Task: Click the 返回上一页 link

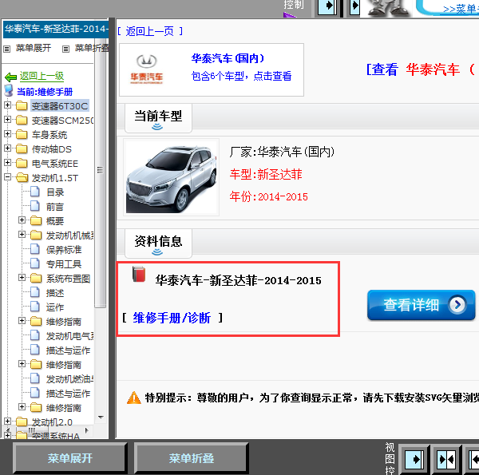Action: [150, 31]
